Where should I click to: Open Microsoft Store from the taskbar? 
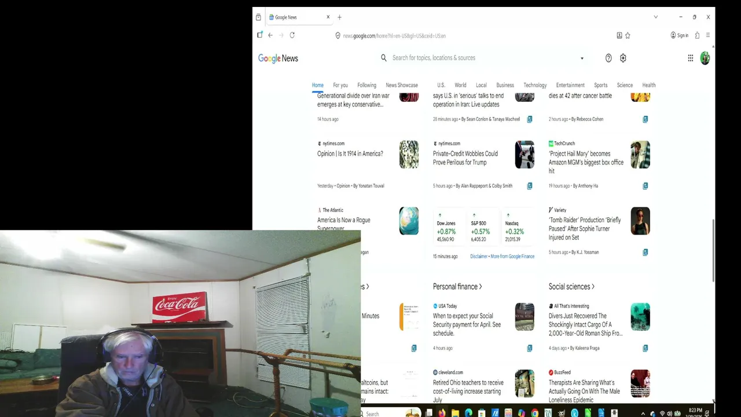[x=482, y=413]
